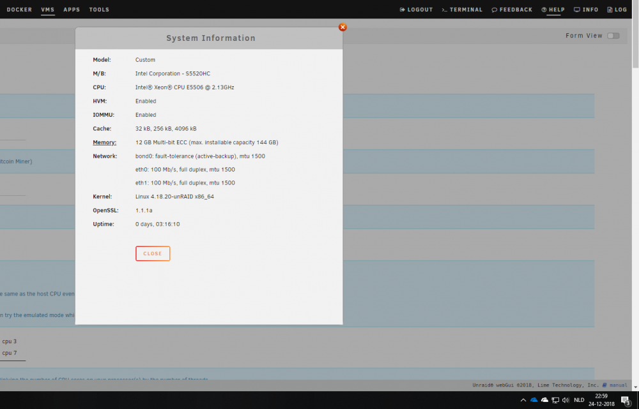Open the DOCKER tab
The height and width of the screenshot is (409, 639).
(19, 10)
